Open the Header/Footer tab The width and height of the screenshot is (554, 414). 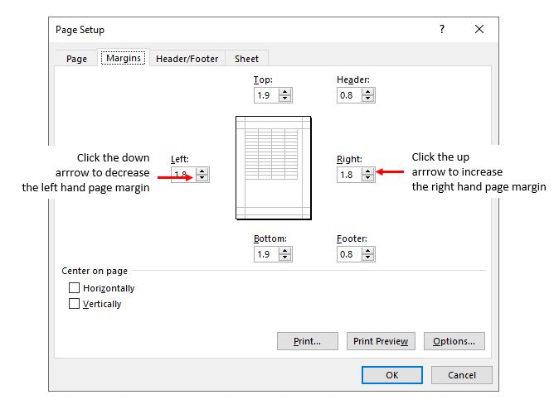[187, 59]
